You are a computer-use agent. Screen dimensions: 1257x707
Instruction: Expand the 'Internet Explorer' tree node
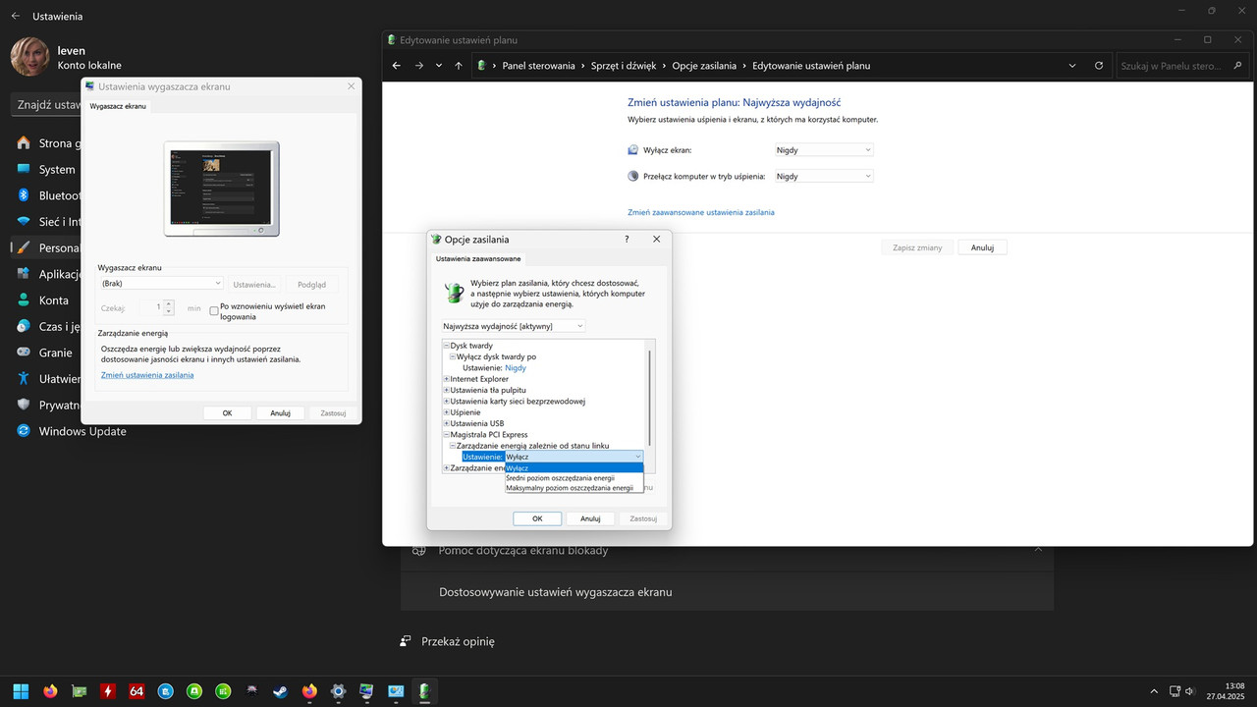(x=446, y=379)
